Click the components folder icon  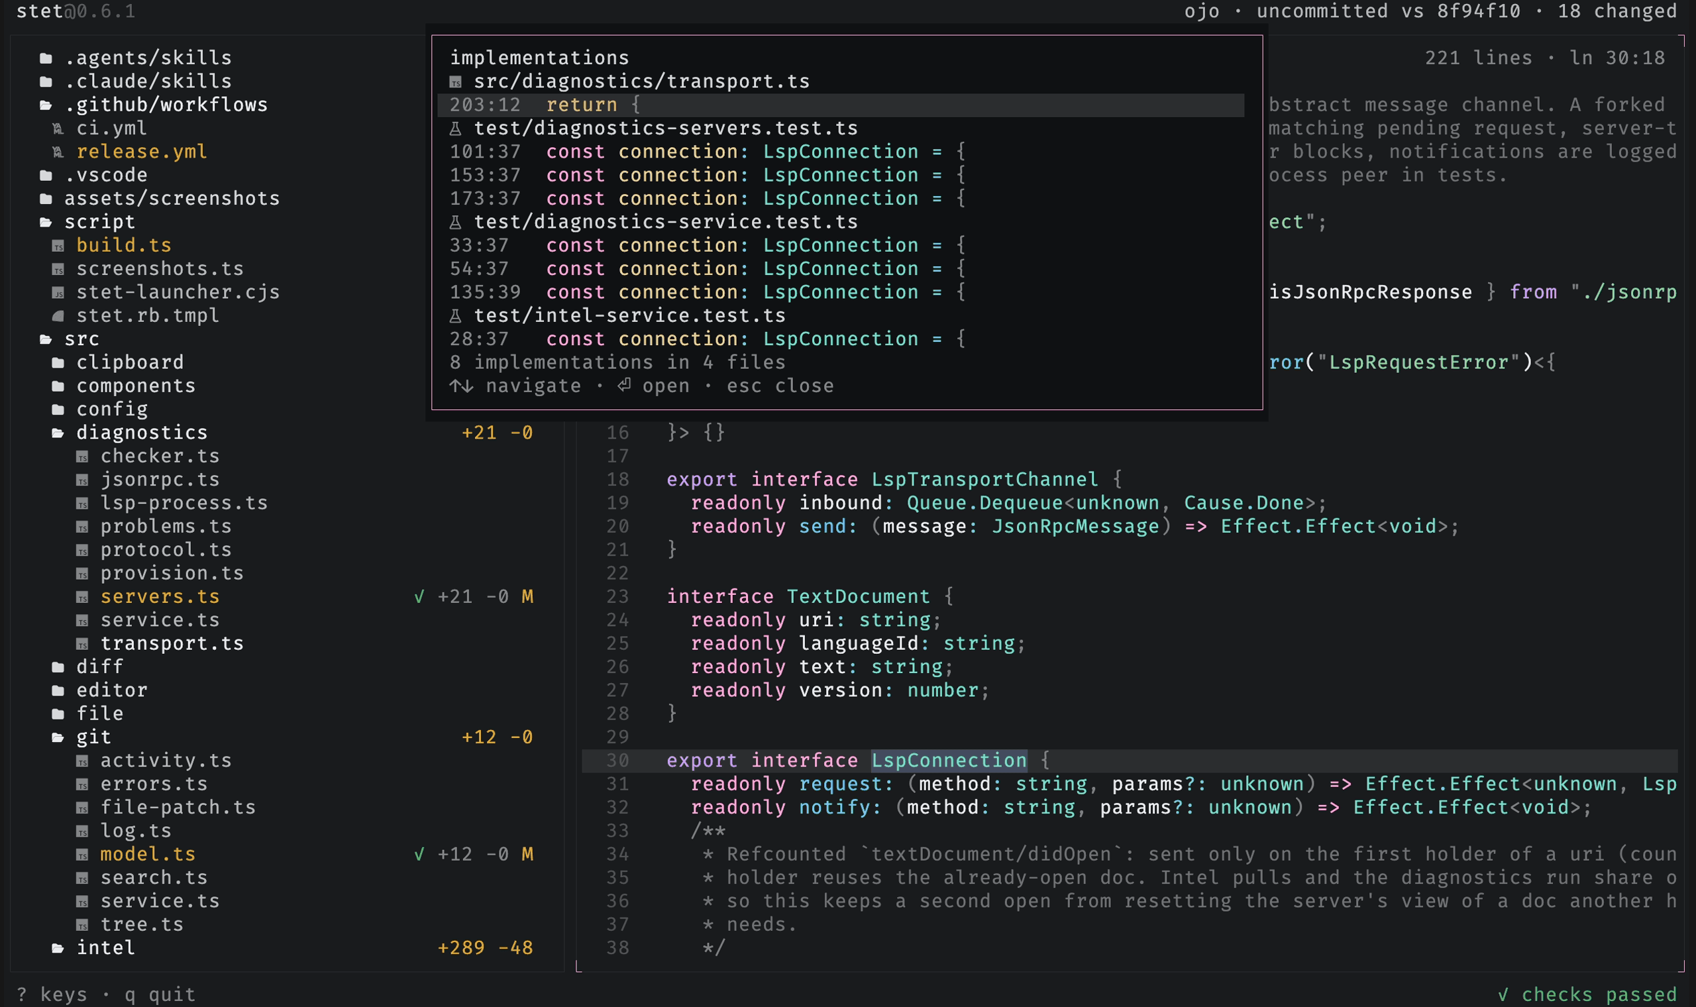58,386
